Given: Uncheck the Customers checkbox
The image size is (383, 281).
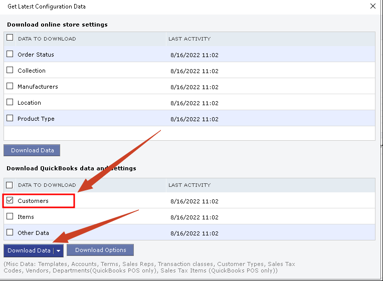Looking at the screenshot, I should click(x=10, y=200).
